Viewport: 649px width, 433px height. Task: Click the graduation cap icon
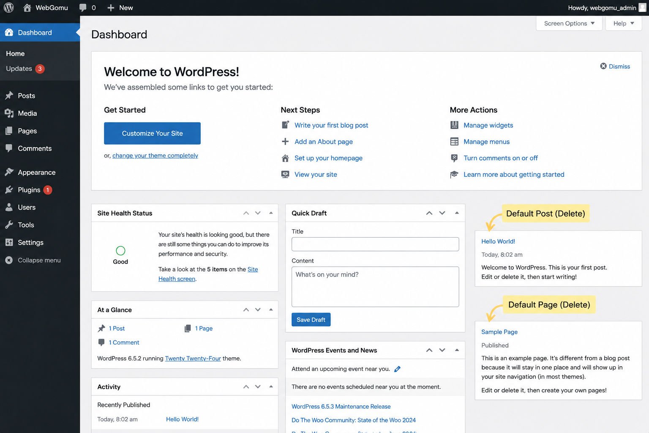[x=454, y=174]
